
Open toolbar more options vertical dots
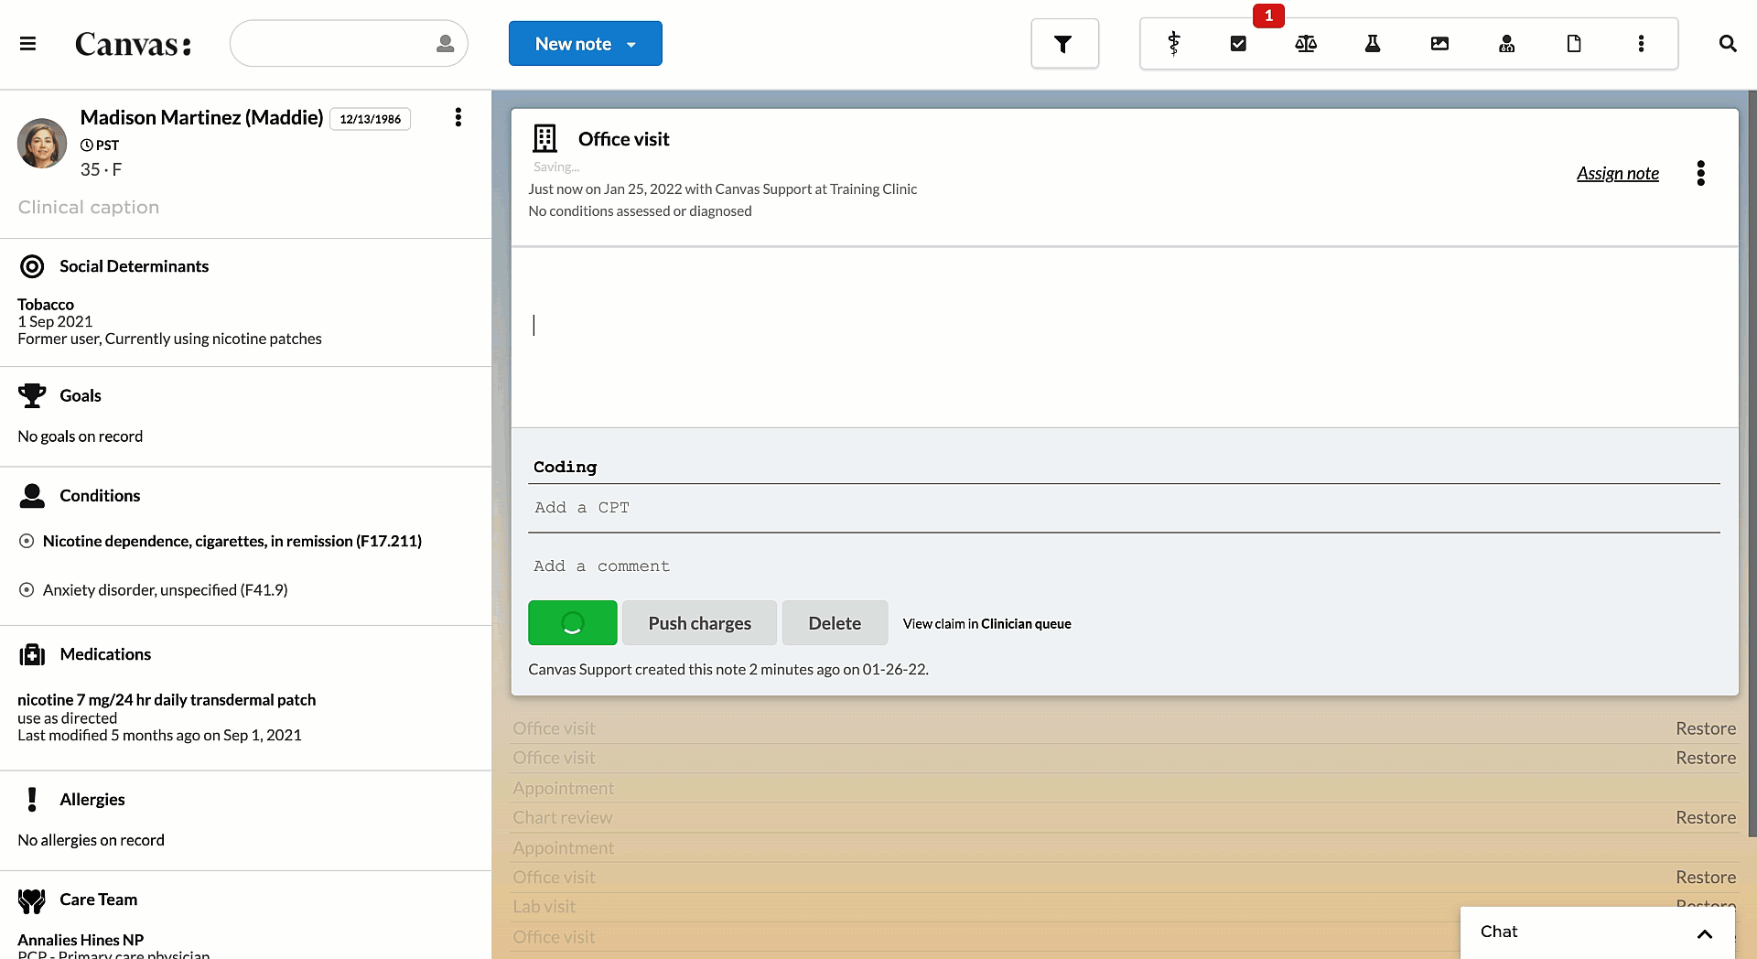coord(1641,44)
